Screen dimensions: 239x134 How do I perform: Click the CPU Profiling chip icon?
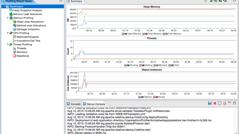pos(11,33)
